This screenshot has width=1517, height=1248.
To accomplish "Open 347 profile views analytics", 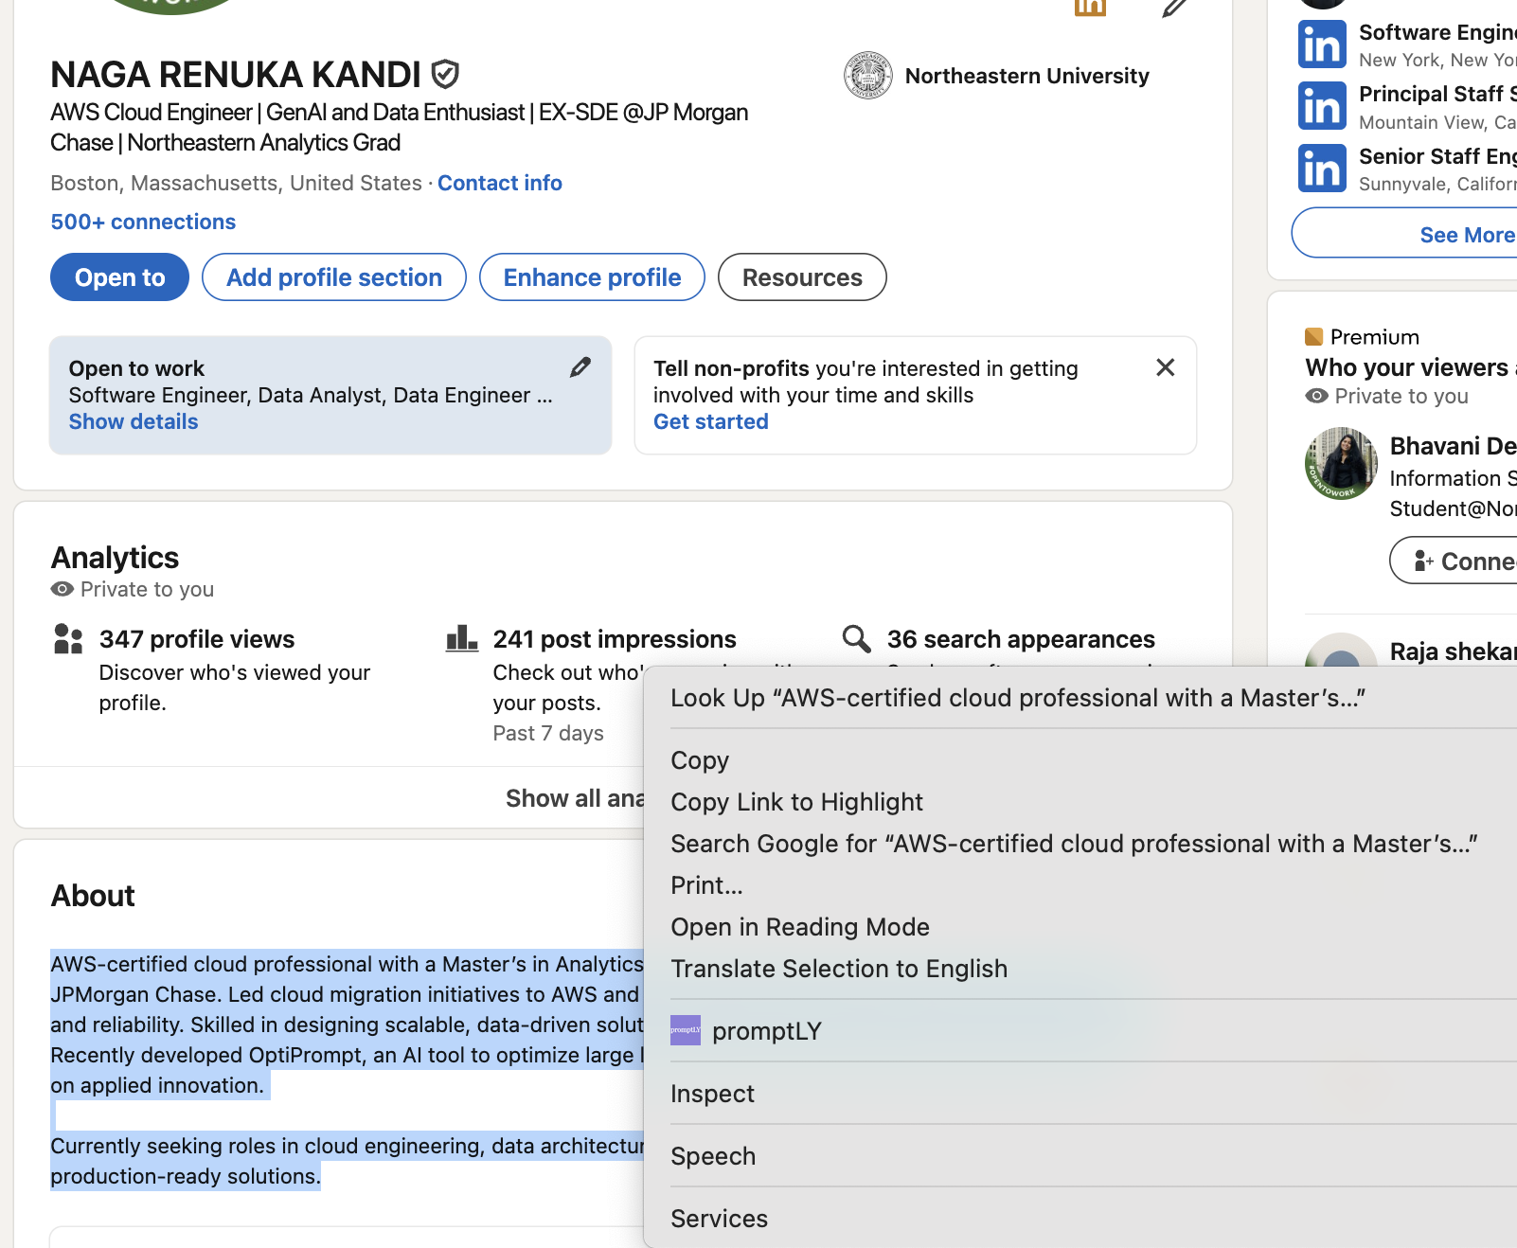I will click(197, 639).
